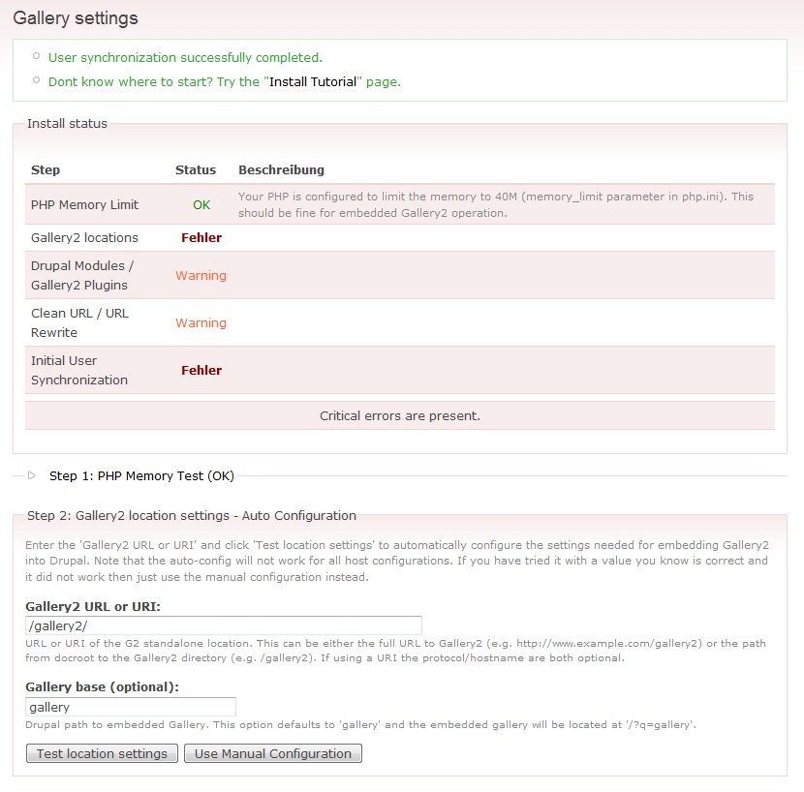
Task: Click the User synchronization completed message
Action: pos(185,58)
